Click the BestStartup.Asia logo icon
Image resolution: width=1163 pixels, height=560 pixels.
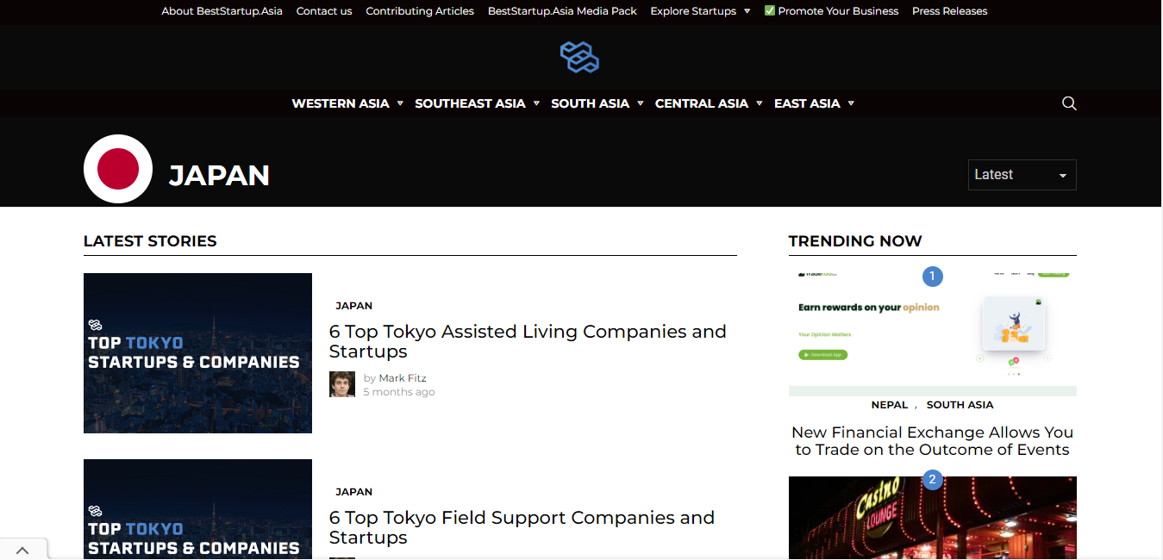point(579,57)
